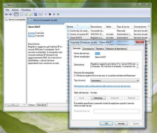
Task: Switch to the Connessione tab
Action: click(88, 49)
